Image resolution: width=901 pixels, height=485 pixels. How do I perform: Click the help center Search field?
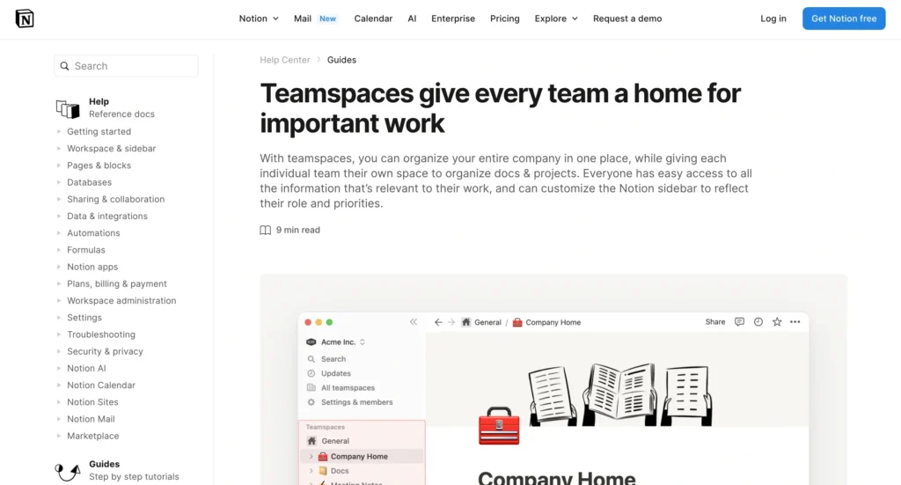tap(127, 66)
